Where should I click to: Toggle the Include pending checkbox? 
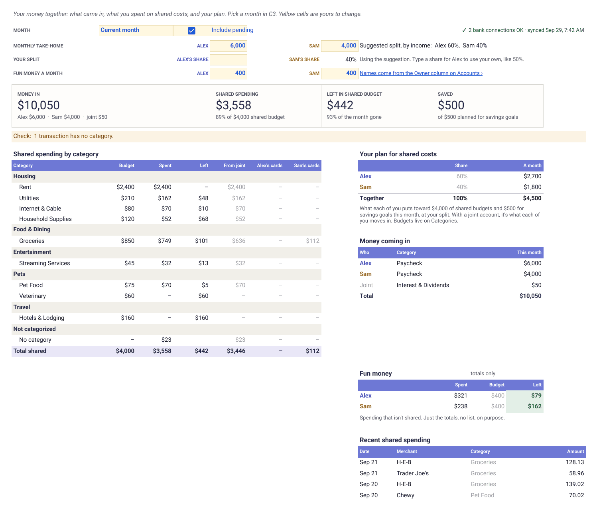[191, 31]
